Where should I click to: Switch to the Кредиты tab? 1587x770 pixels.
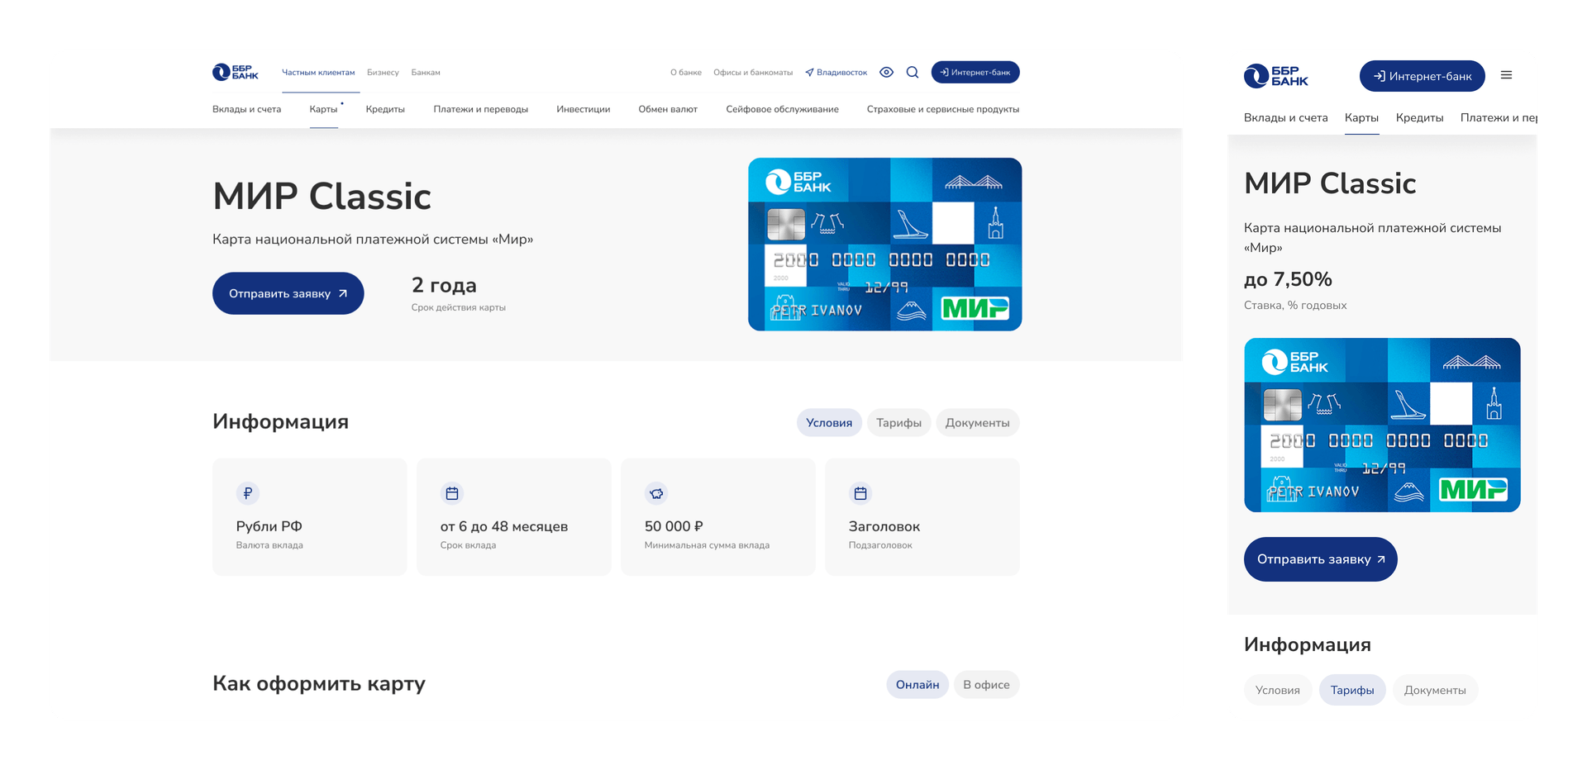[x=385, y=108]
